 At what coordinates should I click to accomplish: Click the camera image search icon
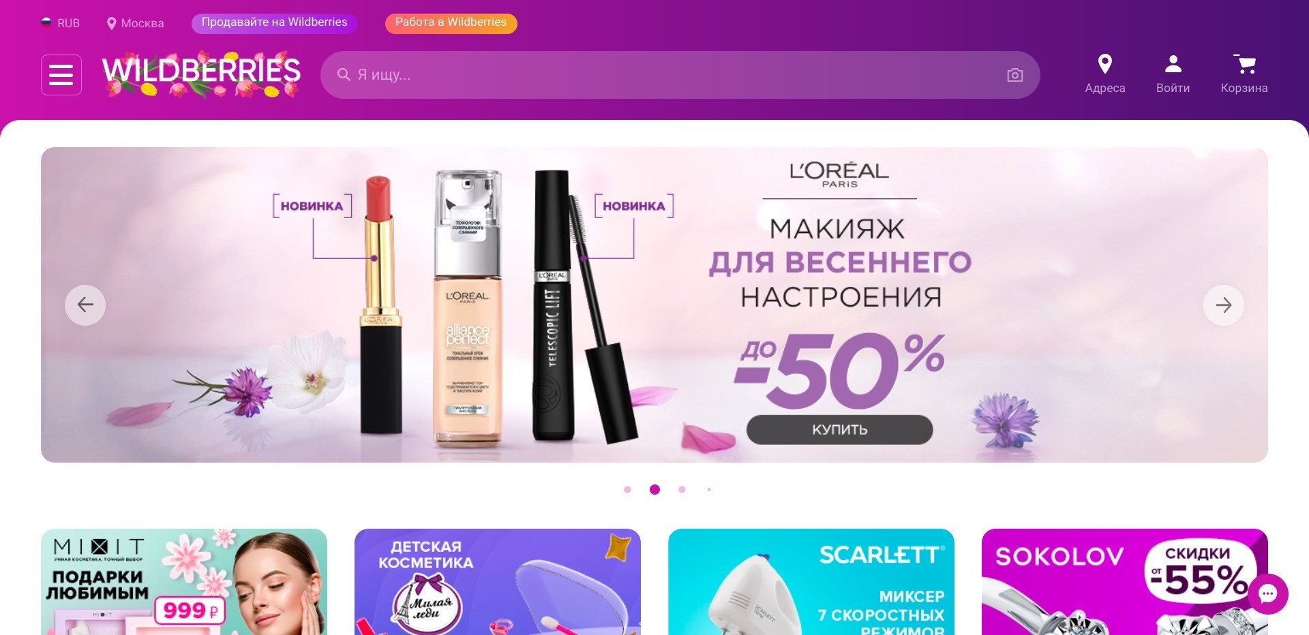[x=1014, y=75]
